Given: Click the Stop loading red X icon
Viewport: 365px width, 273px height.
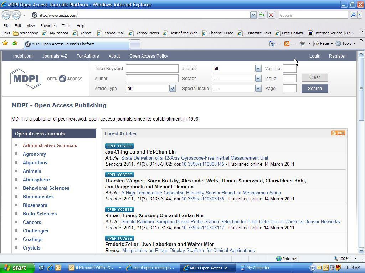Looking at the screenshot, I should 271,15.
